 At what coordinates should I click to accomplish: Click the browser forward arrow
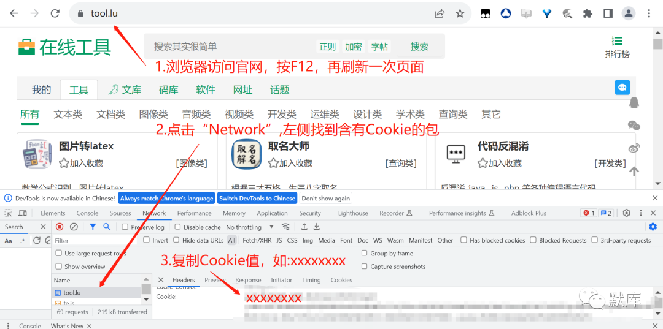tap(34, 13)
